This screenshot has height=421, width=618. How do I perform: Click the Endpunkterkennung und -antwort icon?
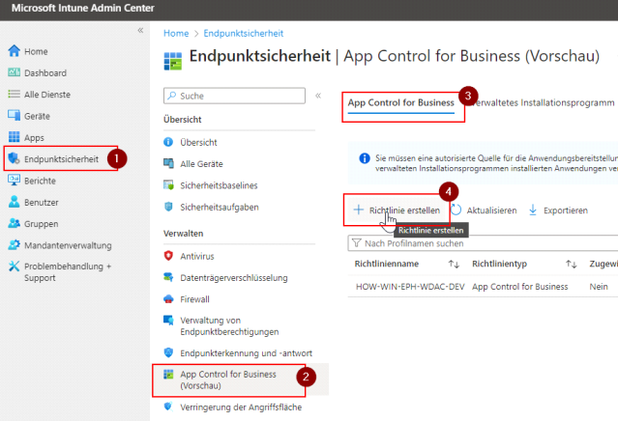click(168, 352)
